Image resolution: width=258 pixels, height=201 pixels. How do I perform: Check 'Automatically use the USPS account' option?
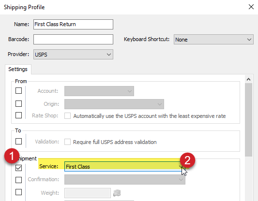pyautogui.click(x=67, y=116)
